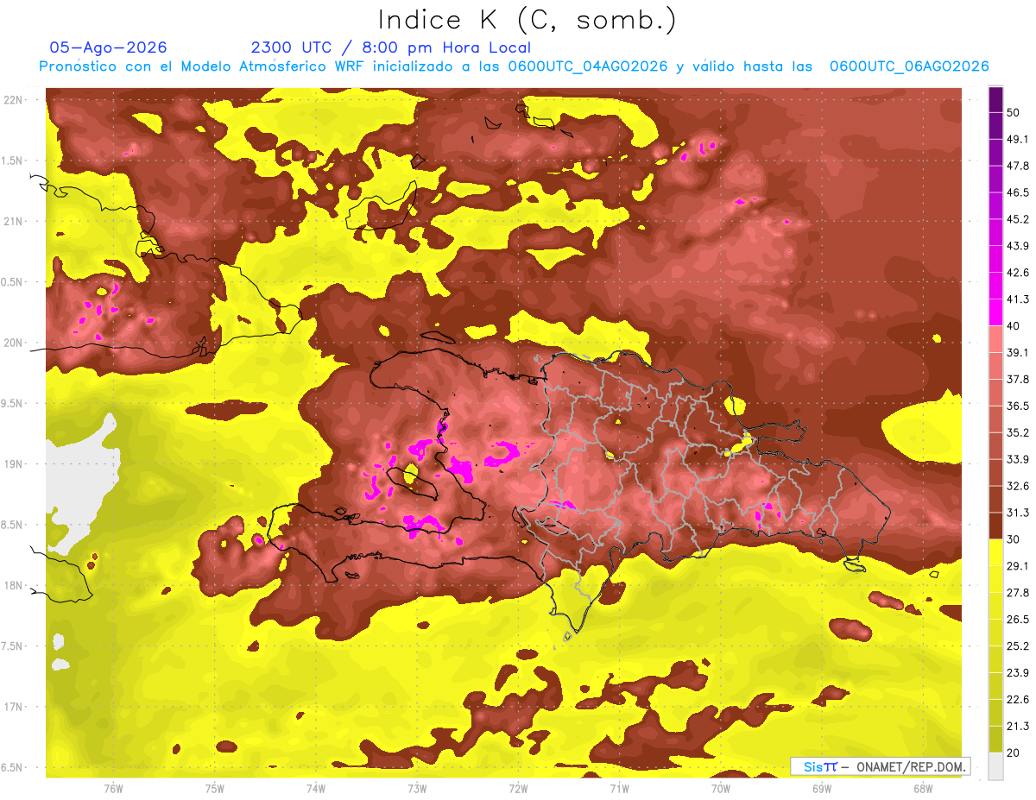Click the legend value '50'
Screen dimensions: 1036x800
pyautogui.click(x=1014, y=112)
